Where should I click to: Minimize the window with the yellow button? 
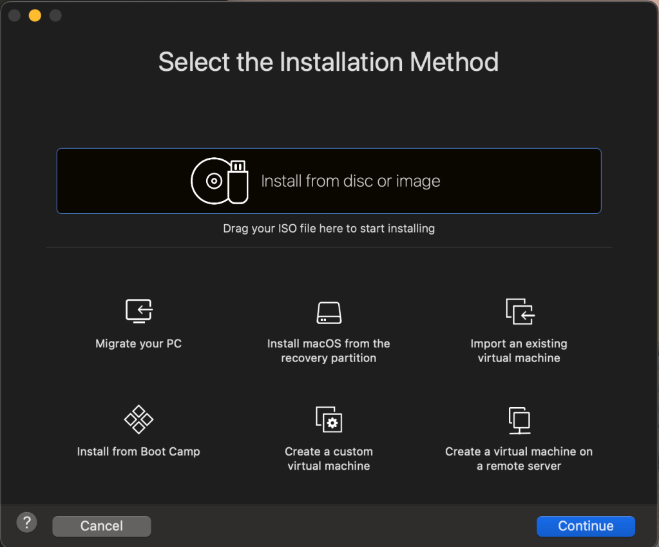(x=35, y=15)
